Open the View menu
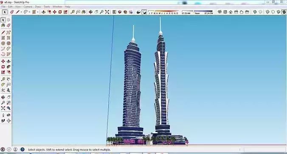Screen dimensions: 287x154 coord(18,7)
